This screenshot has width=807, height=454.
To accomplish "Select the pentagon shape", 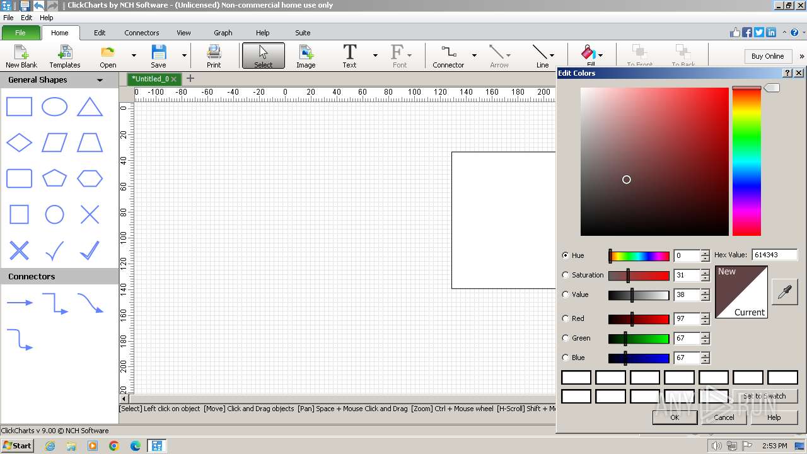I will point(54,178).
